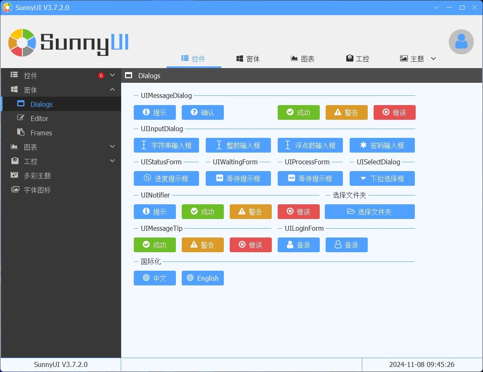
Task: Click SunnyUI V3.7.2.0 status bar text
Action: click(x=61, y=364)
